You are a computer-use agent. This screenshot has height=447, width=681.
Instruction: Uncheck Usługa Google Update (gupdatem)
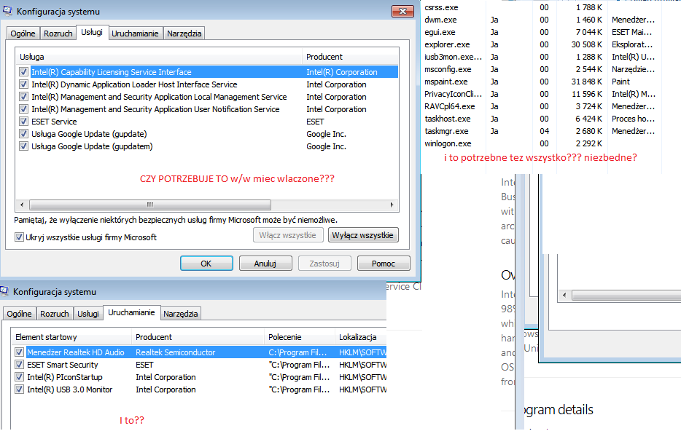[23, 146]
